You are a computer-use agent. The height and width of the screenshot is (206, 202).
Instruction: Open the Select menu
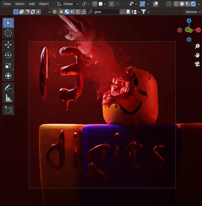(x=20, y=4)
